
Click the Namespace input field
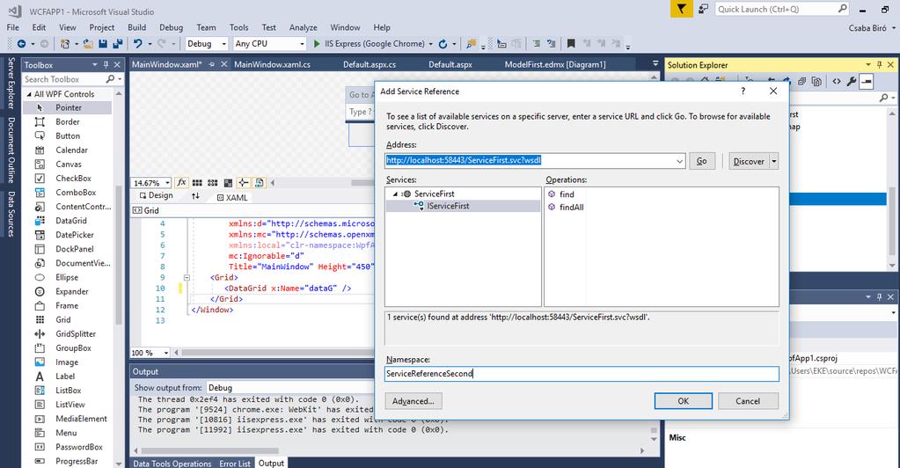582,374
